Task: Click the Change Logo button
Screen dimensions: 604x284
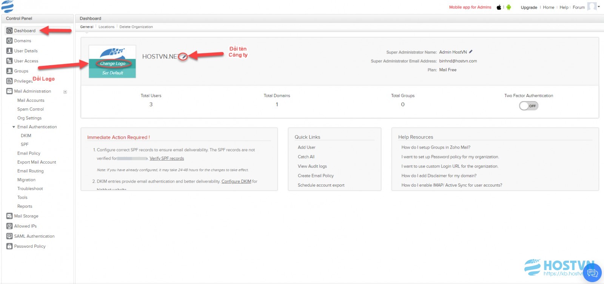Action: coord(112,63)
